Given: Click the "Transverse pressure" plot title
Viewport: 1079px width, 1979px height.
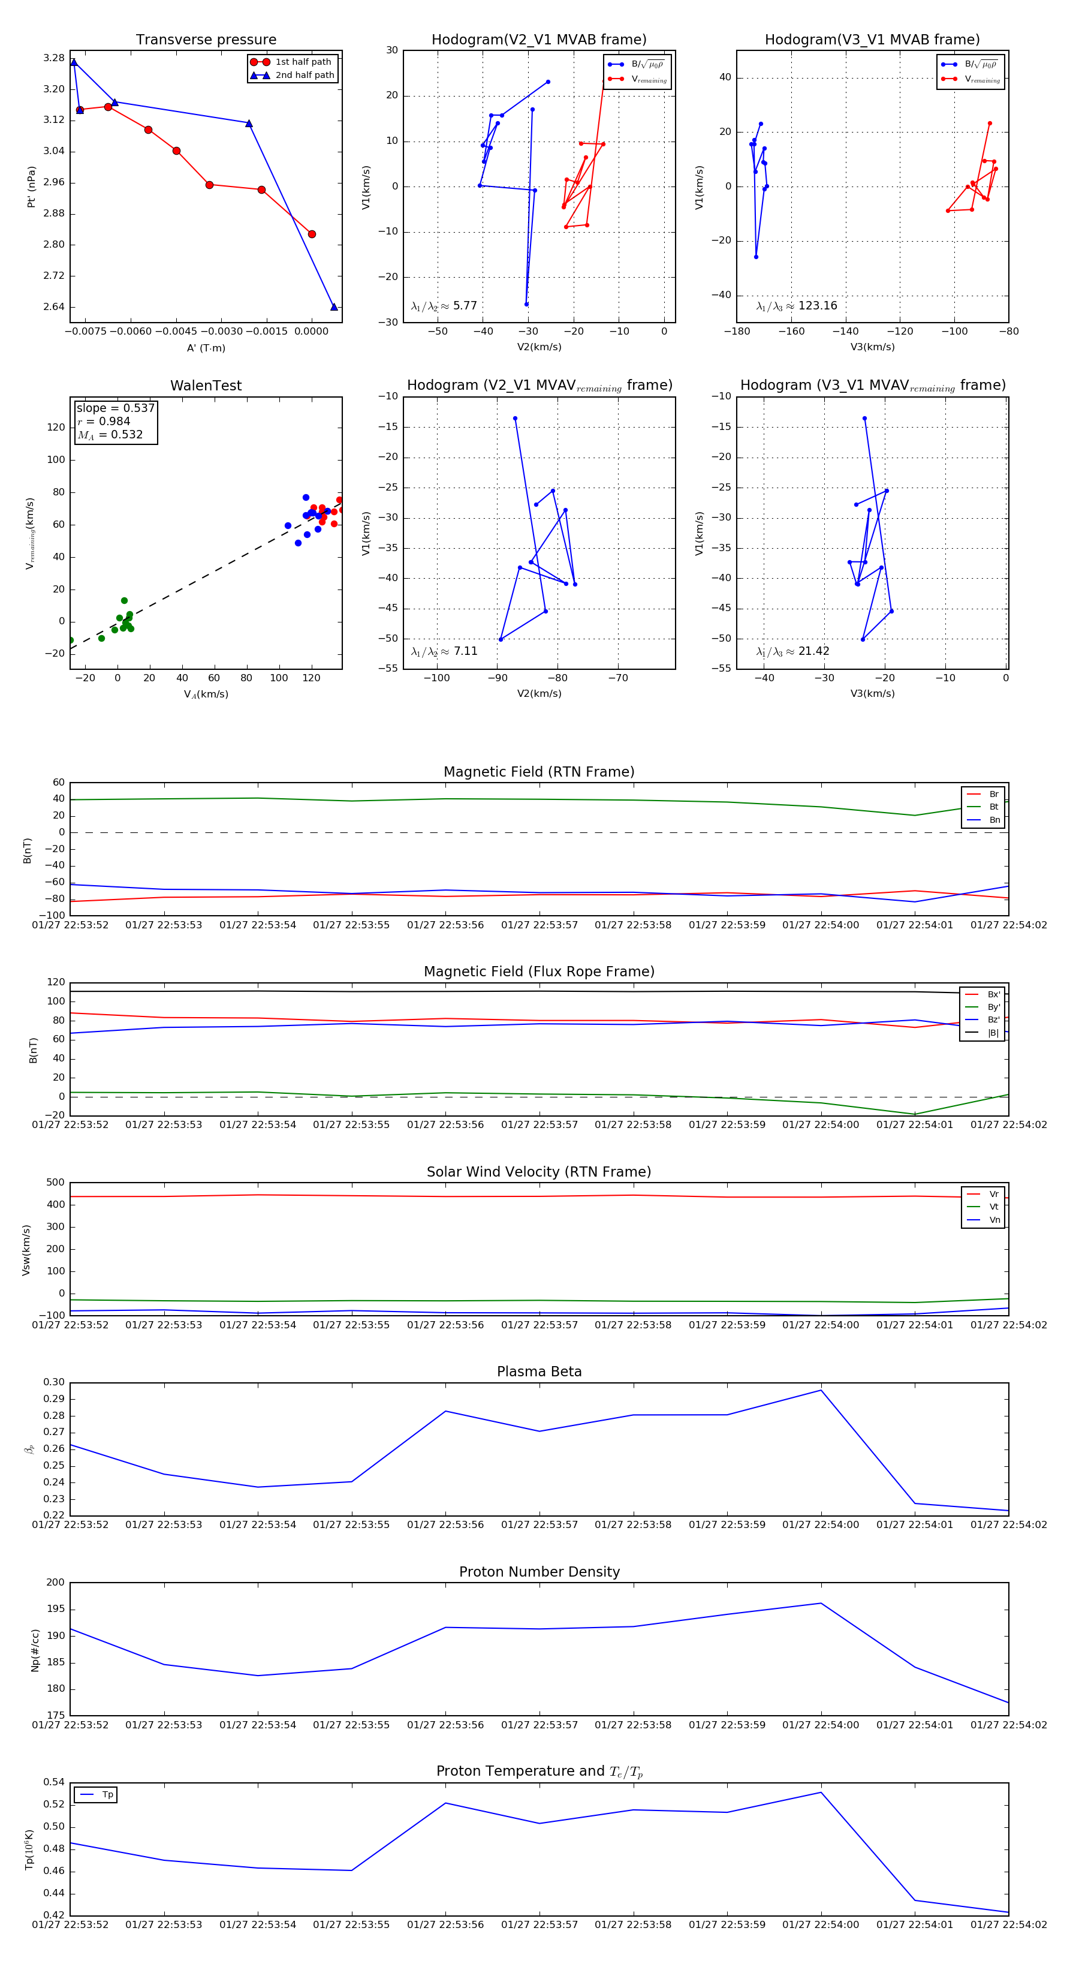Looking at the screenshot, I should point(206,40).
